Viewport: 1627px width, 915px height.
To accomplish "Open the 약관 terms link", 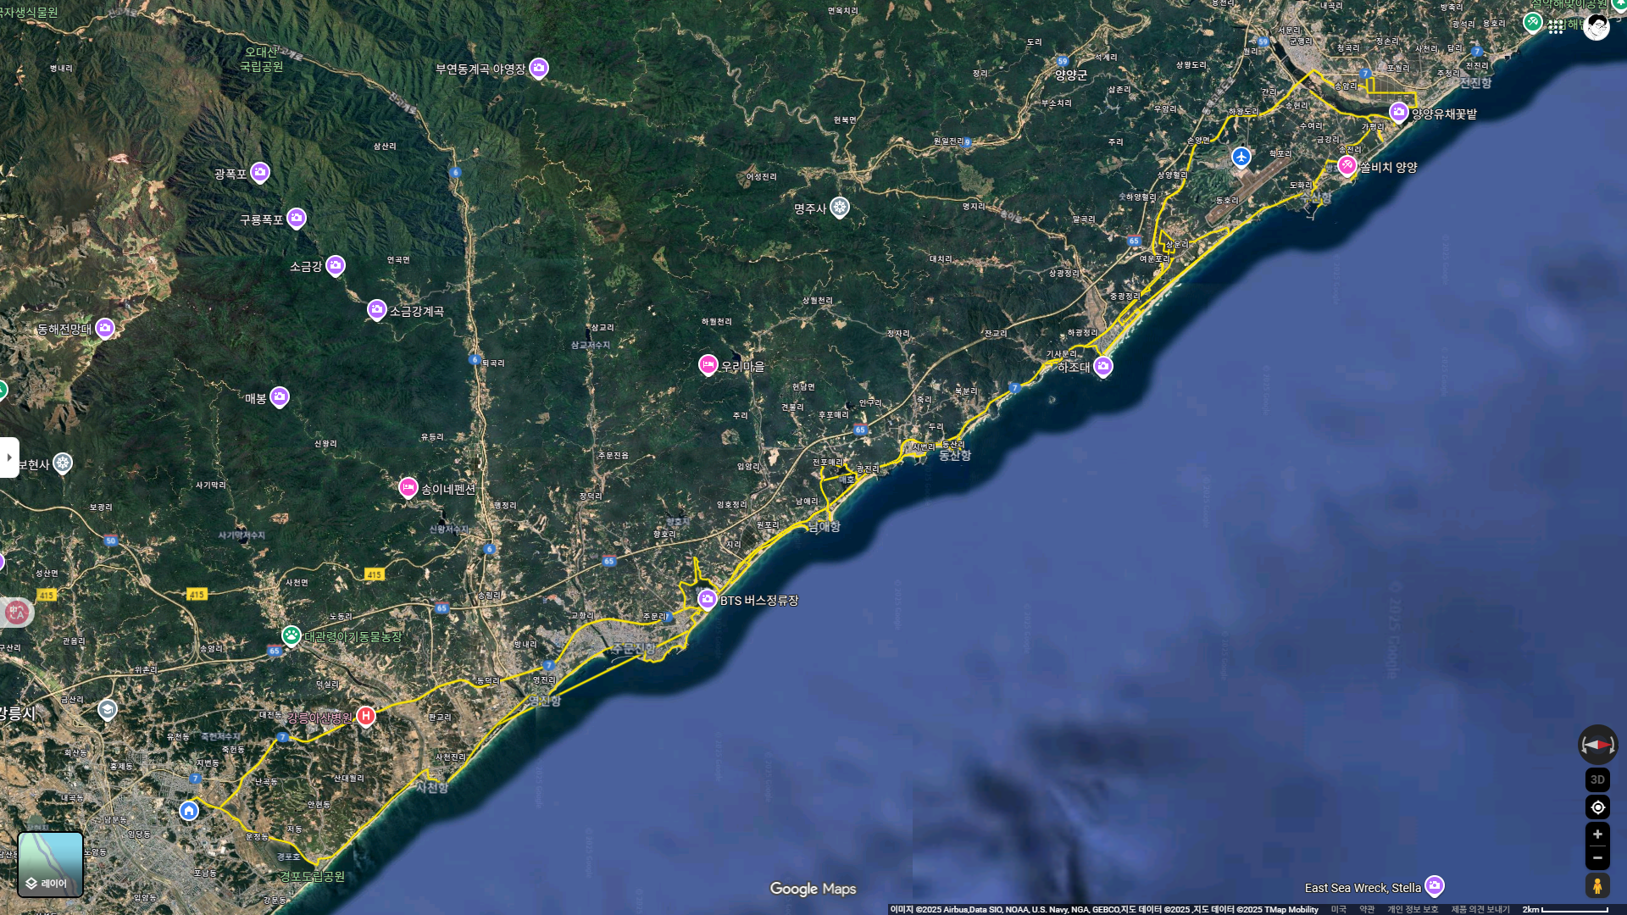I will (x=1367, y=909).
